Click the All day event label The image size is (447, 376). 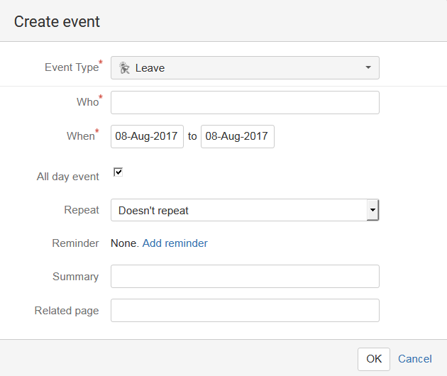[68, 177]
